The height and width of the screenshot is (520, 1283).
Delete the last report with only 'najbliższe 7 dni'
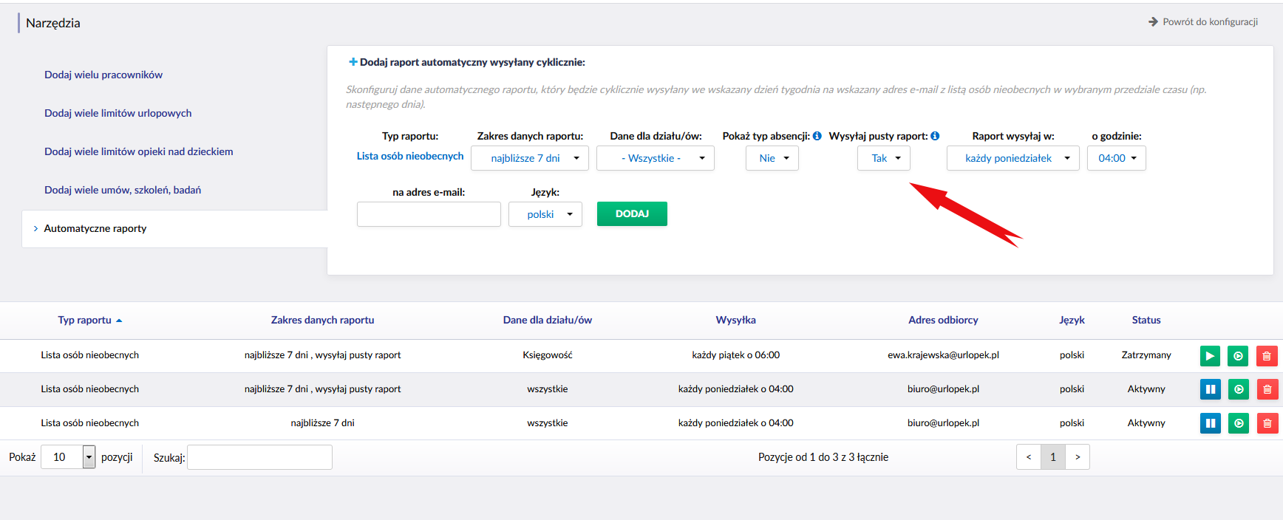[1267, 423]
